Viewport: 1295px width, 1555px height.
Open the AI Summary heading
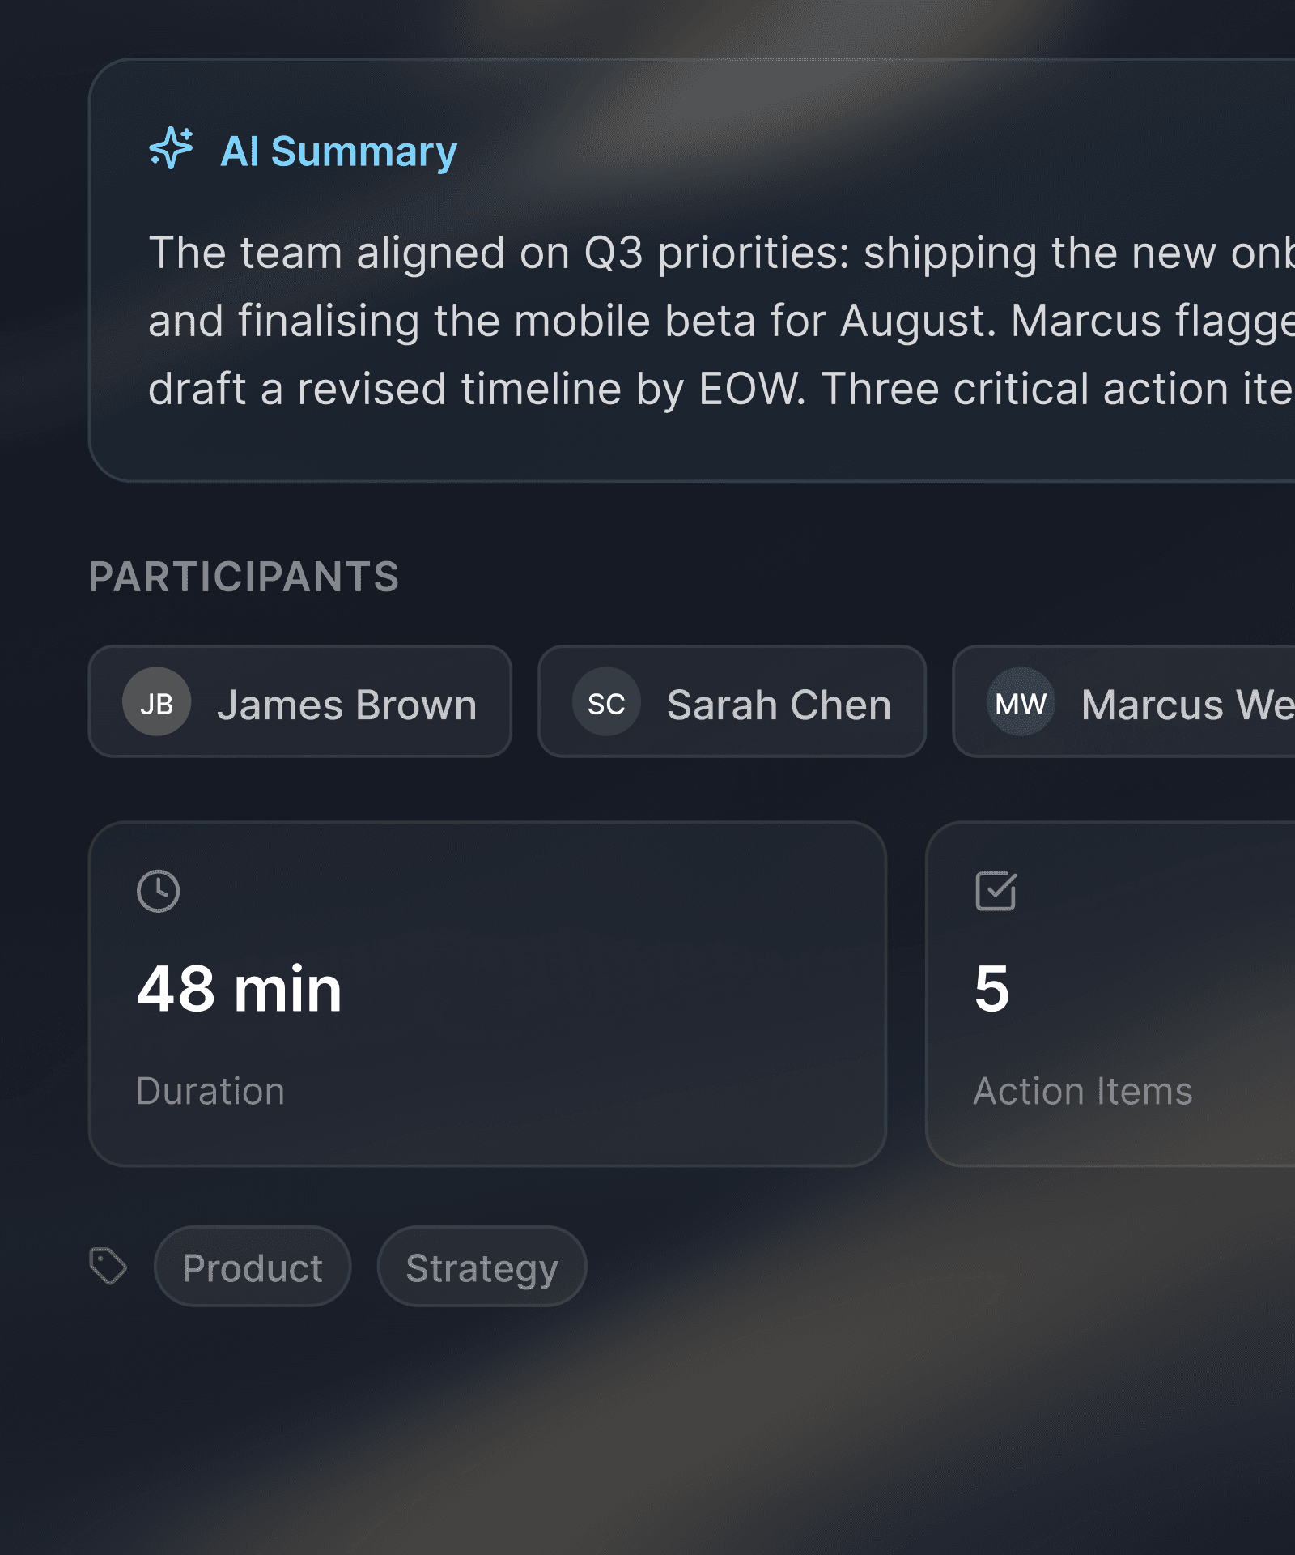point(339,151)
